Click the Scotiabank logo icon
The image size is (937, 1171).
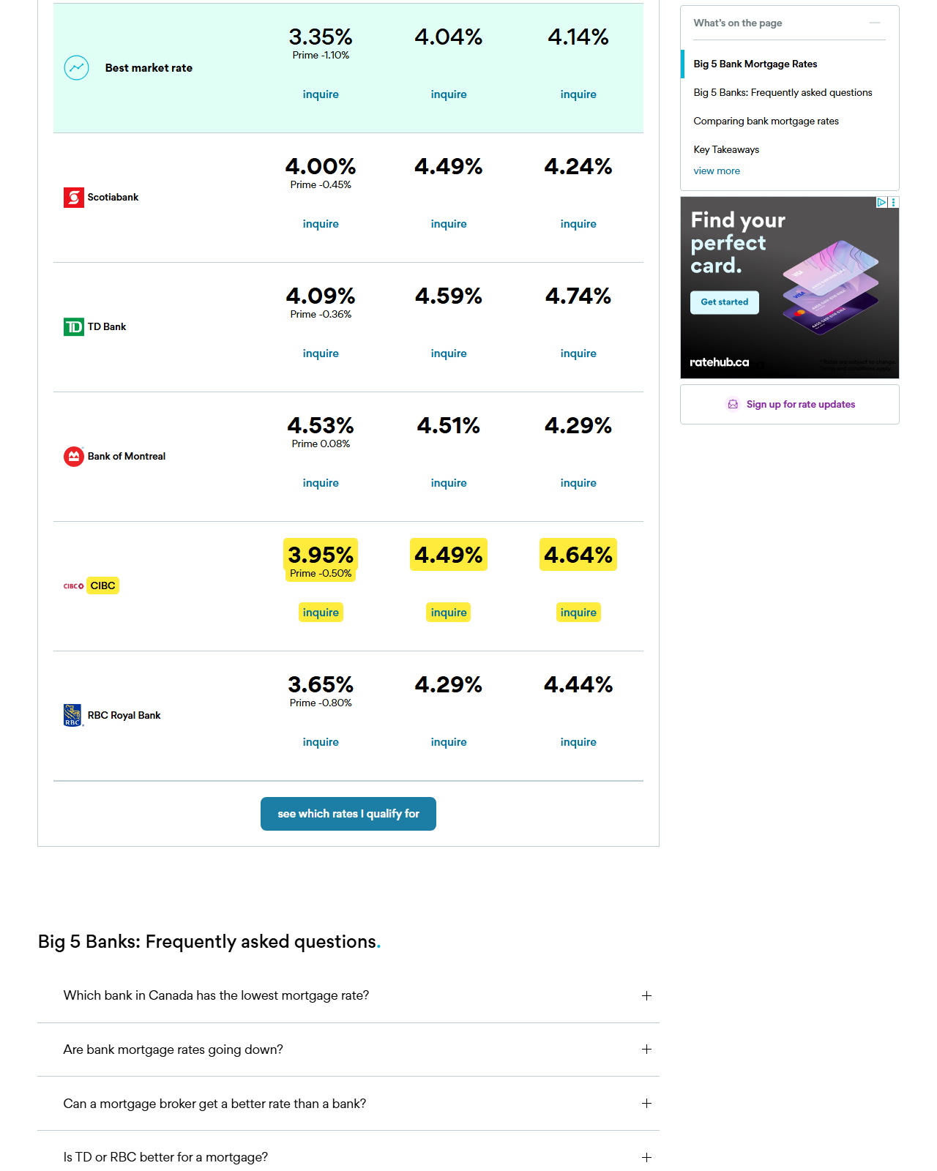click(x=74, y=198)
